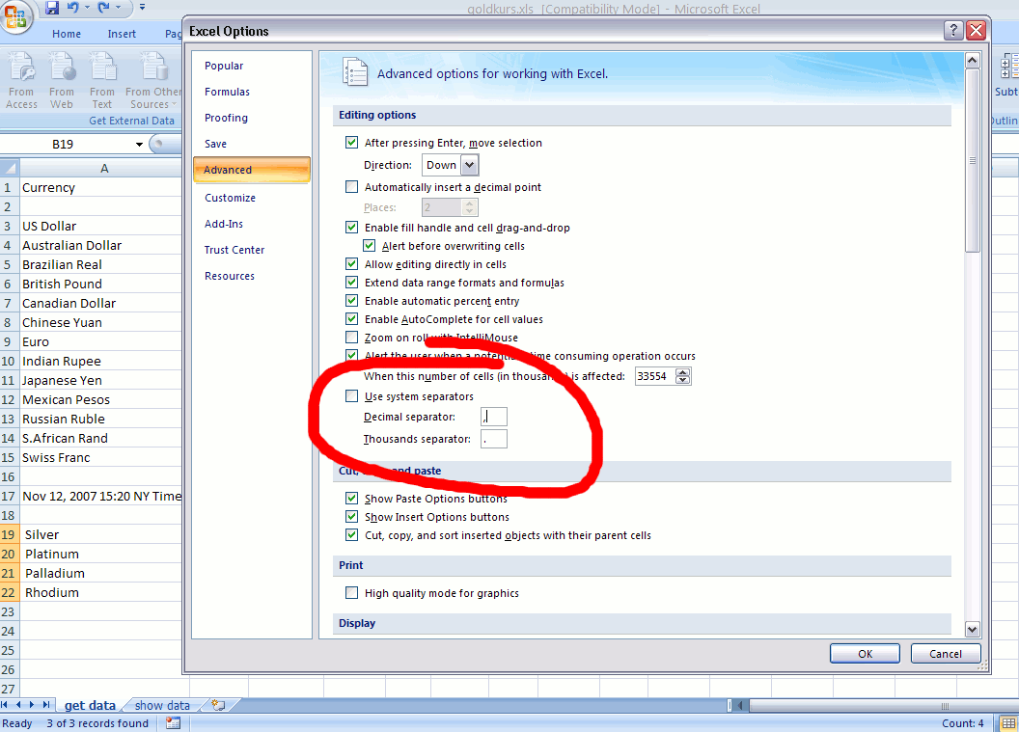This screenshot has width=1019, height=732.
Task: Select Resources in options sidebar
Action: (230, 276)
